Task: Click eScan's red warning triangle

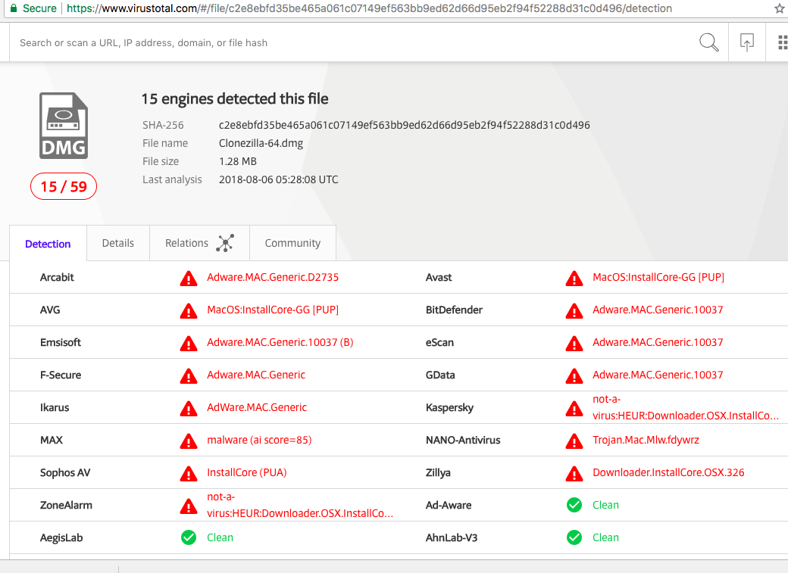Action: [x=574, y=343]
